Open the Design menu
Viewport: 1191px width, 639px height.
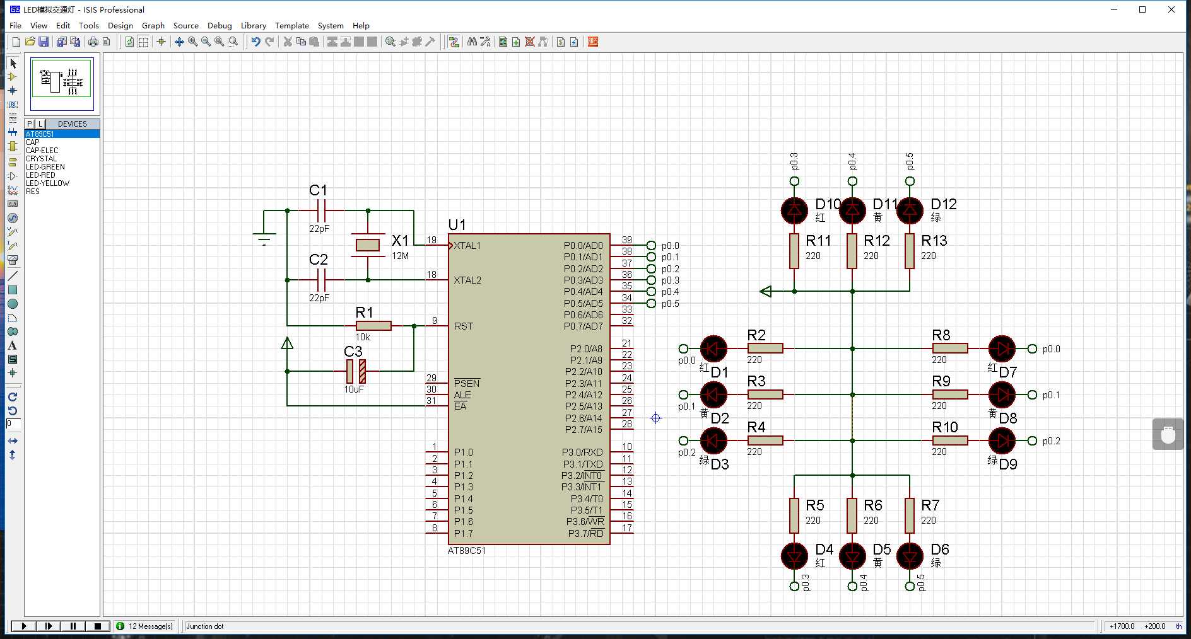point(120,26)
